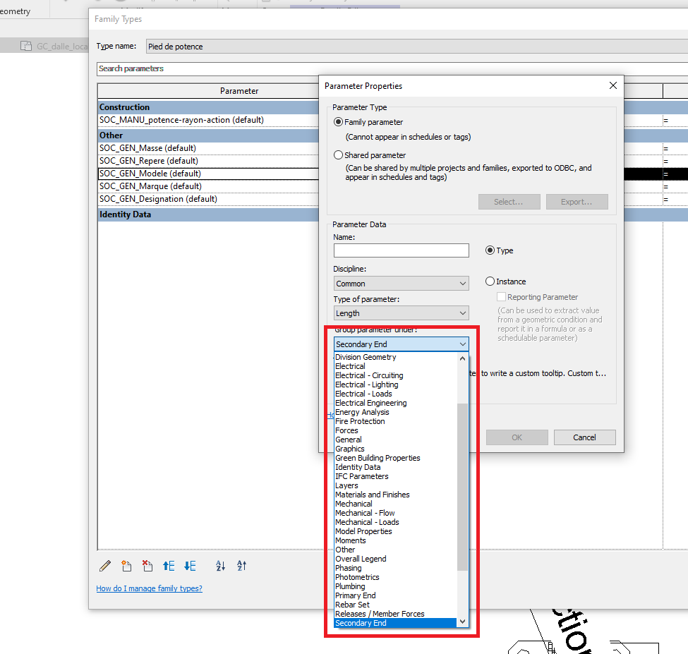Click the group list vertical scrollbar
This screenshot has width=688, height=654.
tap(462, 487)
